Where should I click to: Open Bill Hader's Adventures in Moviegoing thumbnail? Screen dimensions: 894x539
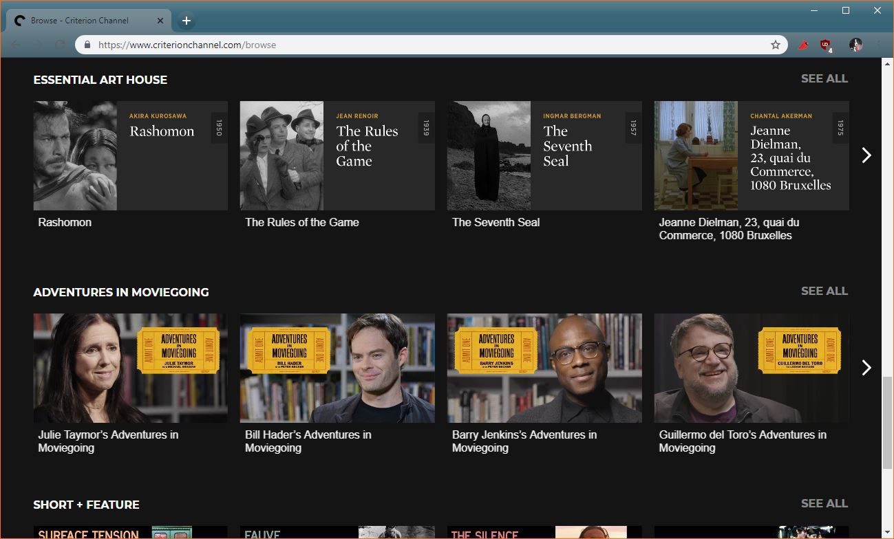[x=337, y=368]
